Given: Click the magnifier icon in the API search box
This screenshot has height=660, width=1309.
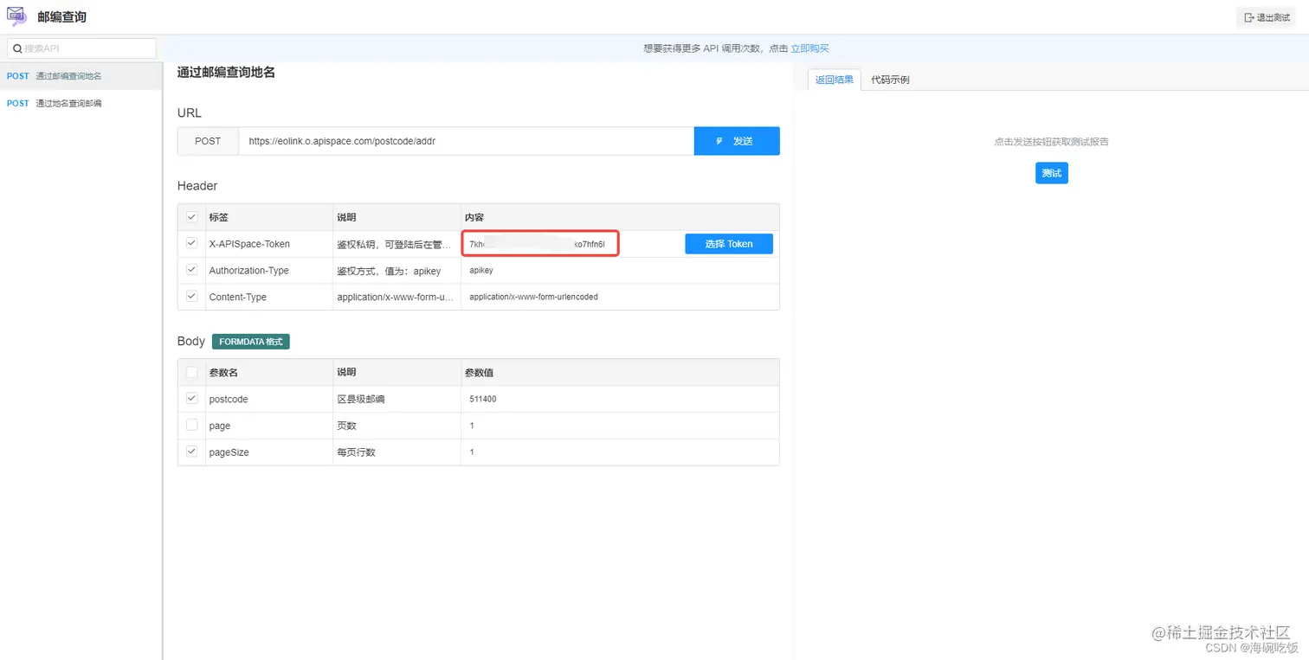Looking at the screenshot, I should click(x=16, y=48).
